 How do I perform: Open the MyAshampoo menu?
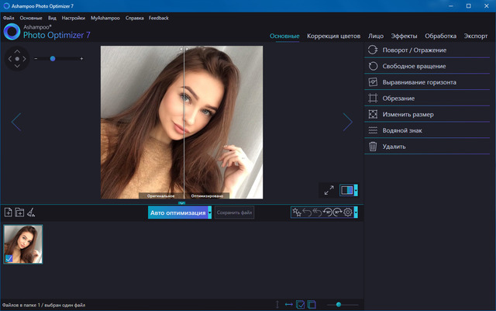(x=105, y=18)
